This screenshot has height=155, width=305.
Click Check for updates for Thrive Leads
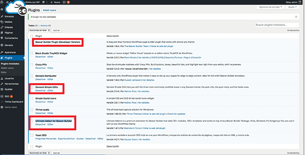pyautogui.click(x=176, y=114)
